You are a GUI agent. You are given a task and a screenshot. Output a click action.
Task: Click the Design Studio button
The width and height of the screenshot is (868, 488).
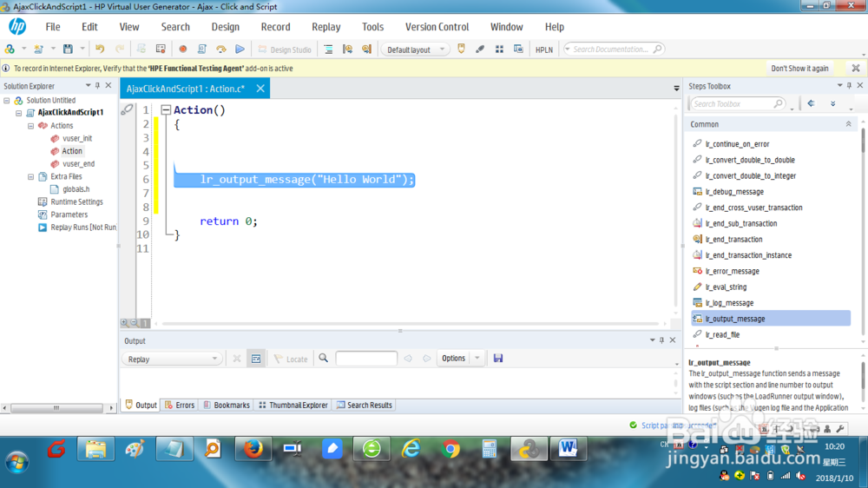click(285, 49)
